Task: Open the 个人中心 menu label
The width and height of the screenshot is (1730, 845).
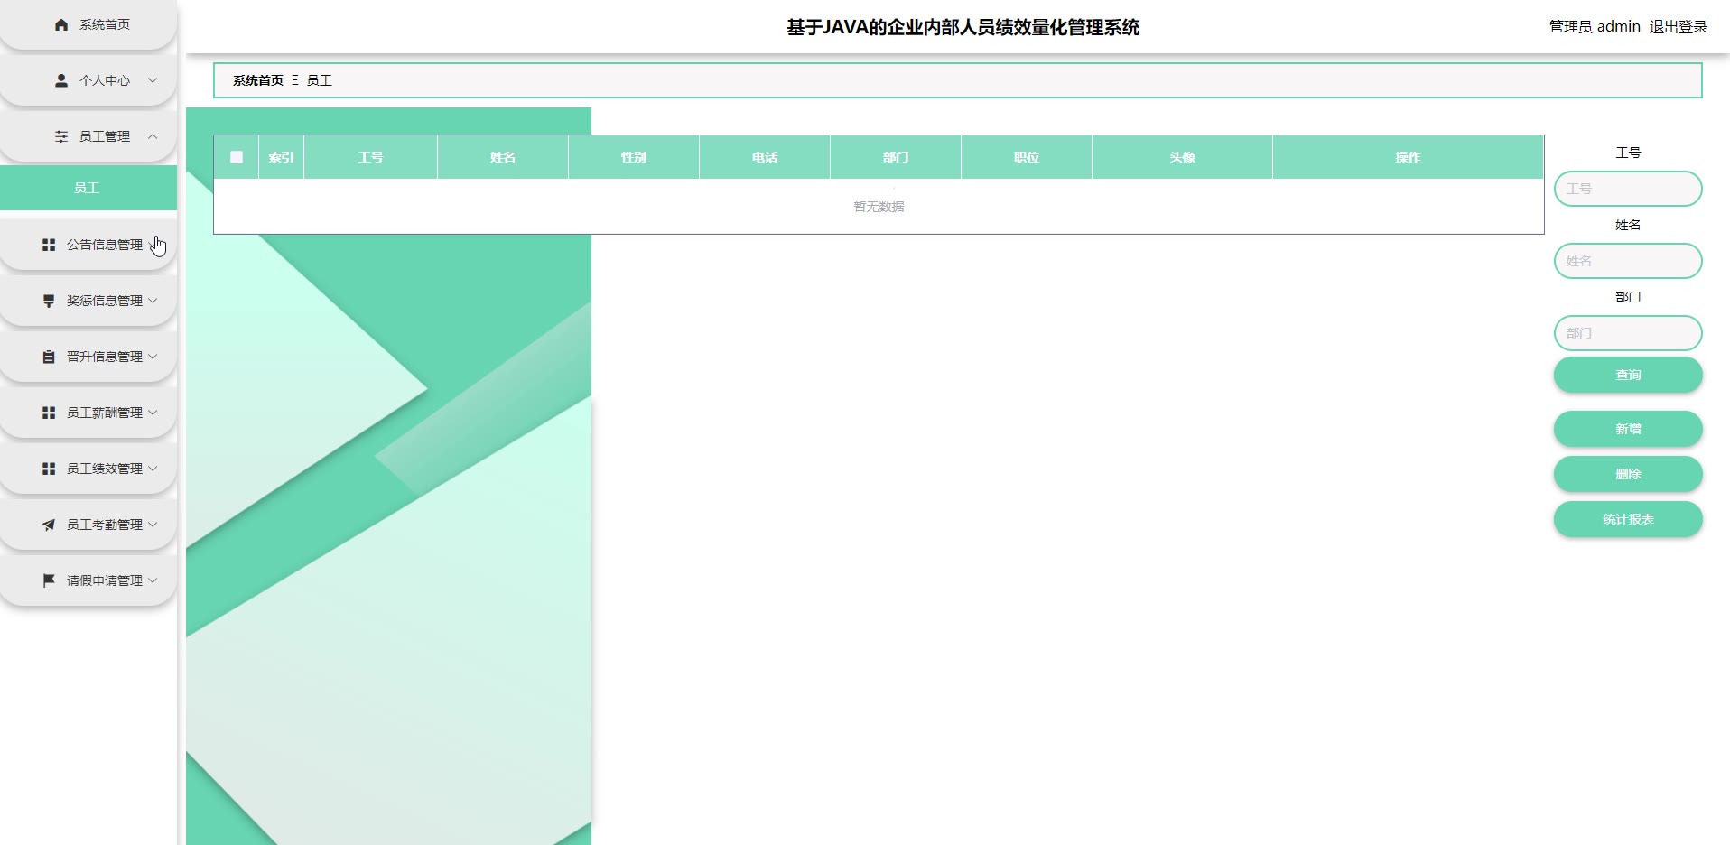Action: click(105, 80)
